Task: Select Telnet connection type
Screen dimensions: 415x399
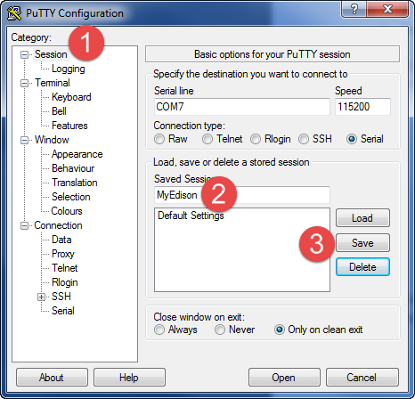Action: (x=207, y=139)
